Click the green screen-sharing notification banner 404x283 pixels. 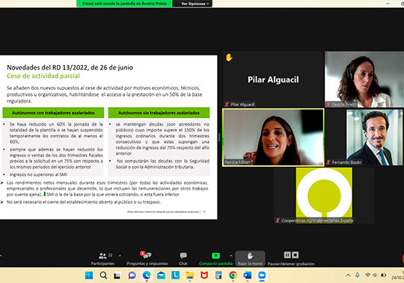124,4
